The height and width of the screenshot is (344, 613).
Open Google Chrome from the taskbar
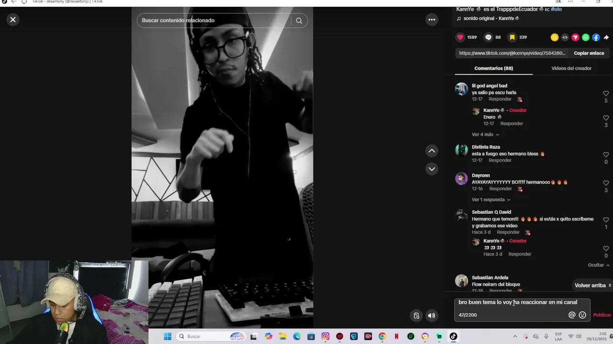[382, 336]
